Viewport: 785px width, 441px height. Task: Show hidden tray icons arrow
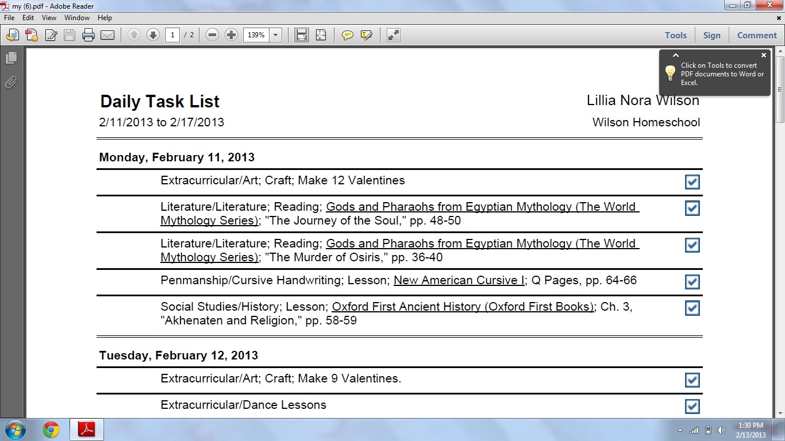(680, 430)
